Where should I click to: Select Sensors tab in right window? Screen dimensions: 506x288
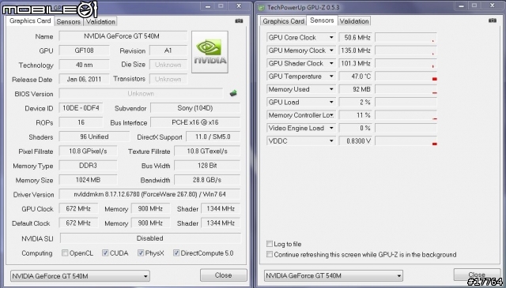322,21
